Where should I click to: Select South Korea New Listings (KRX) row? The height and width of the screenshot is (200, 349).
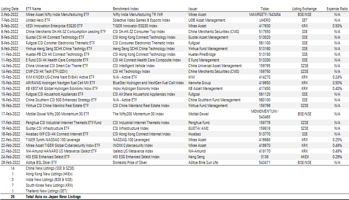click(49, 185)
